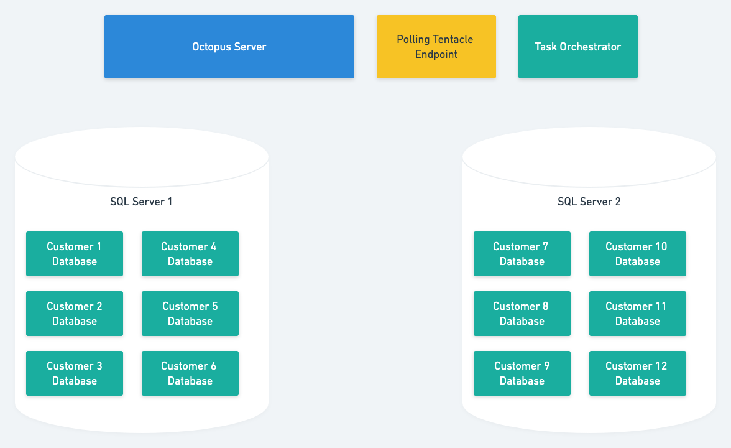Screen dimensions: 731x448
Task: Select the Customer 4 Database node
Action: pyautogui.click(x=190, y=254)
